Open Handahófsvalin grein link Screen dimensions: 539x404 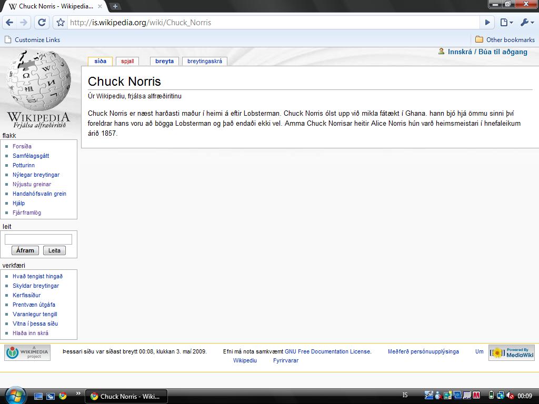pyautogui.click(x=39, y=194)
